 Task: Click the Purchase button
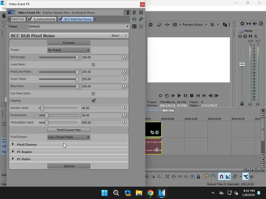[x=69, y=43]
